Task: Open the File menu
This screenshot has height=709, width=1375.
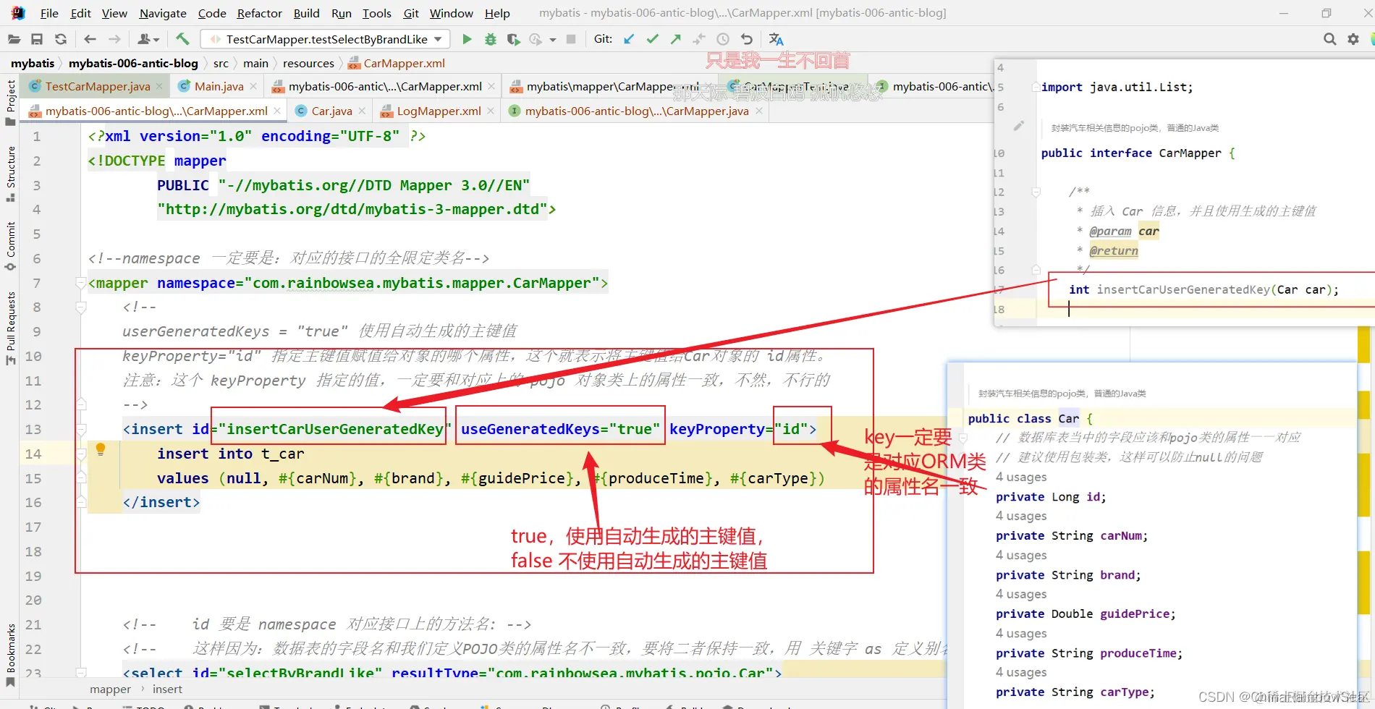Action: click(49, 13)
